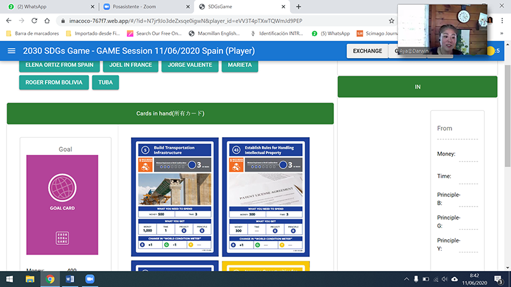This screenshot has width=511, height=287.
Task: Select Establish Rules for Handling Intellectual Property card
Action: (x=266, y=197)
